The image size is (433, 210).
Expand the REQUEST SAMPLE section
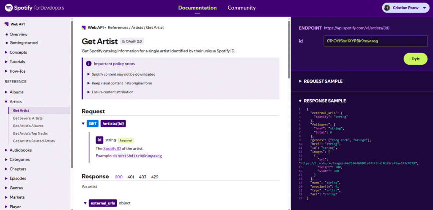[321, 82]
